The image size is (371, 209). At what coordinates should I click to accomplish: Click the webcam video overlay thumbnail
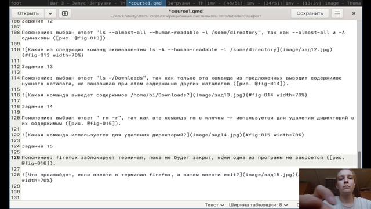pyautogui.click(x=335, y=189)
